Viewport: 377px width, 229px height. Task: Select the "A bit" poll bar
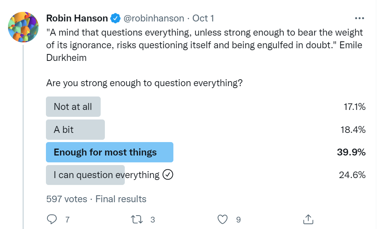click(75, 130)
